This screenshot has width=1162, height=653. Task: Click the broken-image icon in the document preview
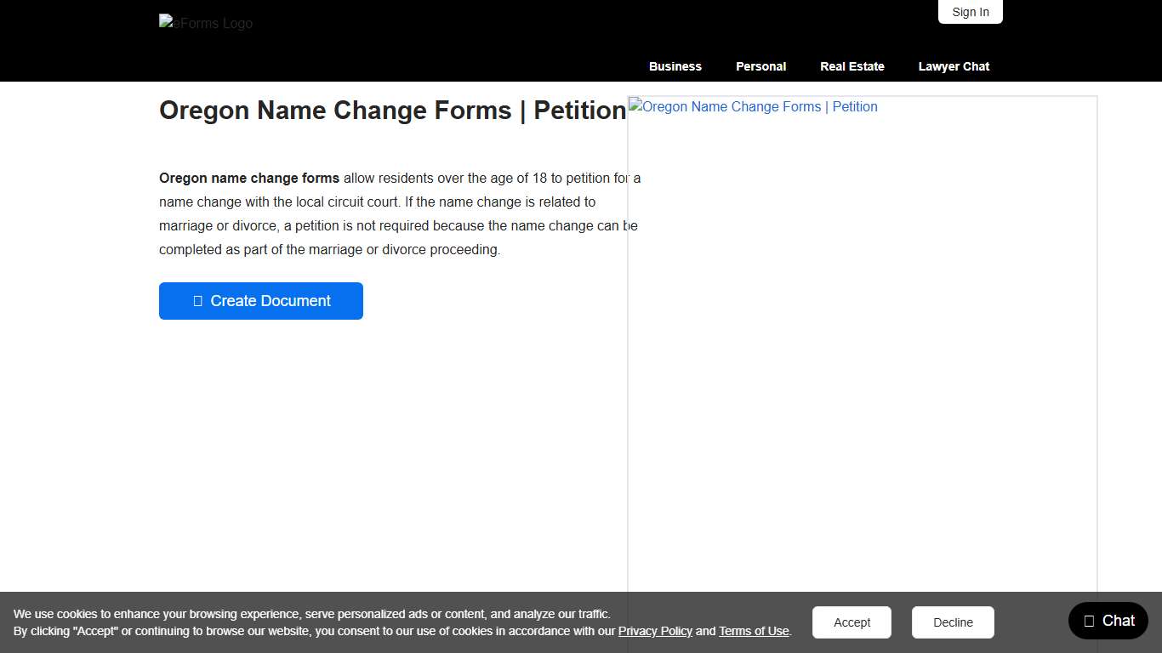635,106
